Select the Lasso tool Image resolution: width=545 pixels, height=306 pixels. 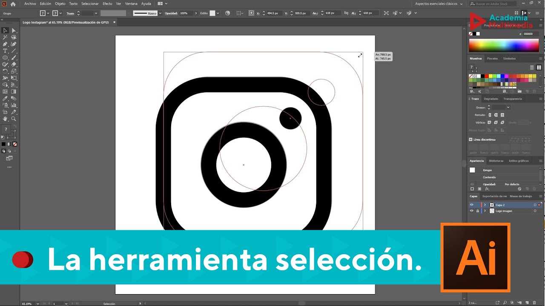point(14,37)
